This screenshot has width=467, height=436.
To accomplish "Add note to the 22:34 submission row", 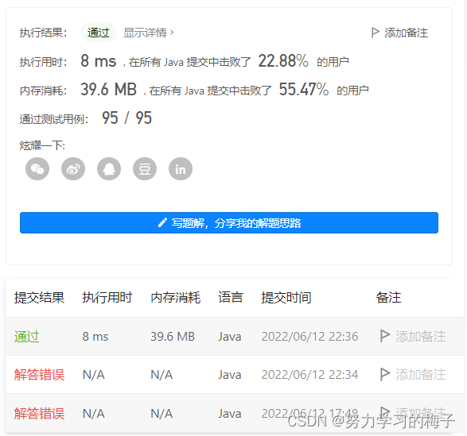I will click(x=421, y=374).
